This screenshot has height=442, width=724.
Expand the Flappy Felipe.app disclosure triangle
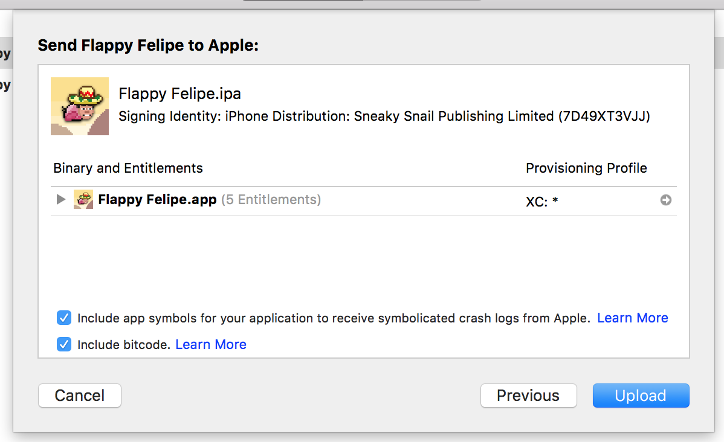(x=60, y=200)
